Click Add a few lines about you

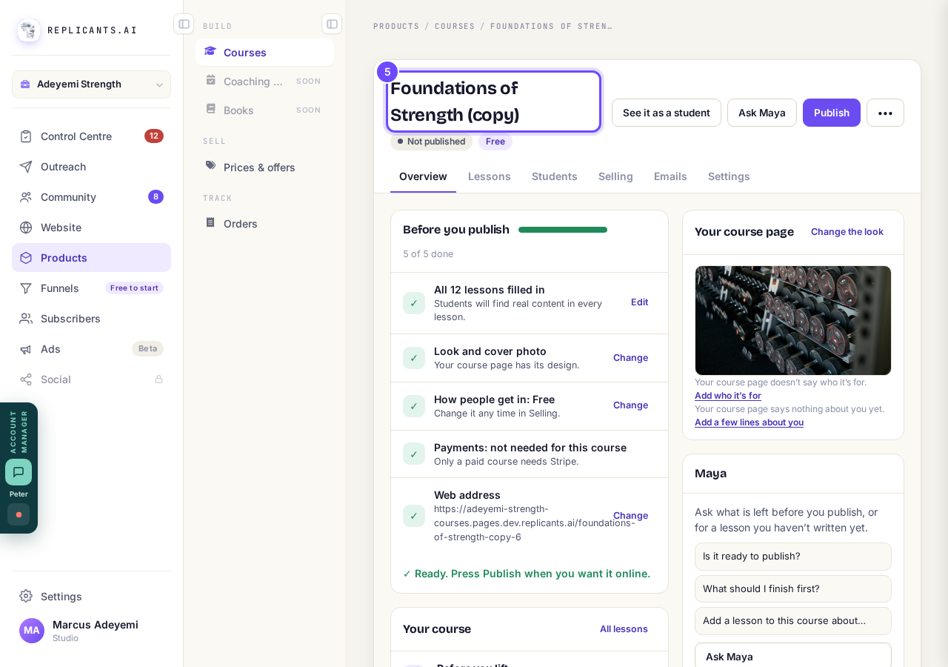(x=749, y=422)
